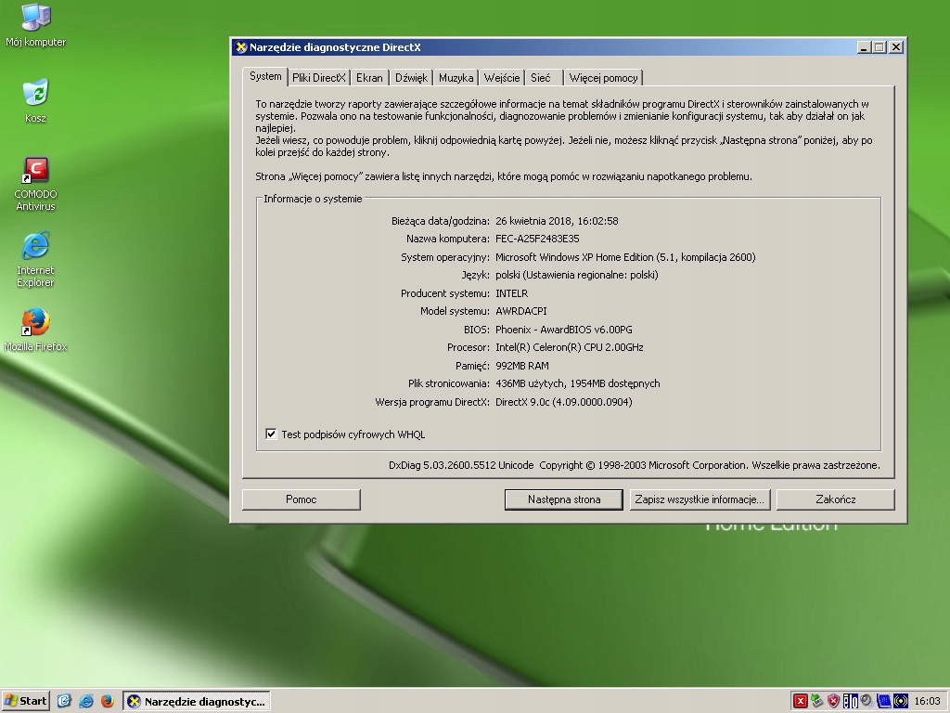Viewport: 950px width, 713px height.
Task: Select the Mozilla Firefox desktop shortcut
Action: click(35, 330)
